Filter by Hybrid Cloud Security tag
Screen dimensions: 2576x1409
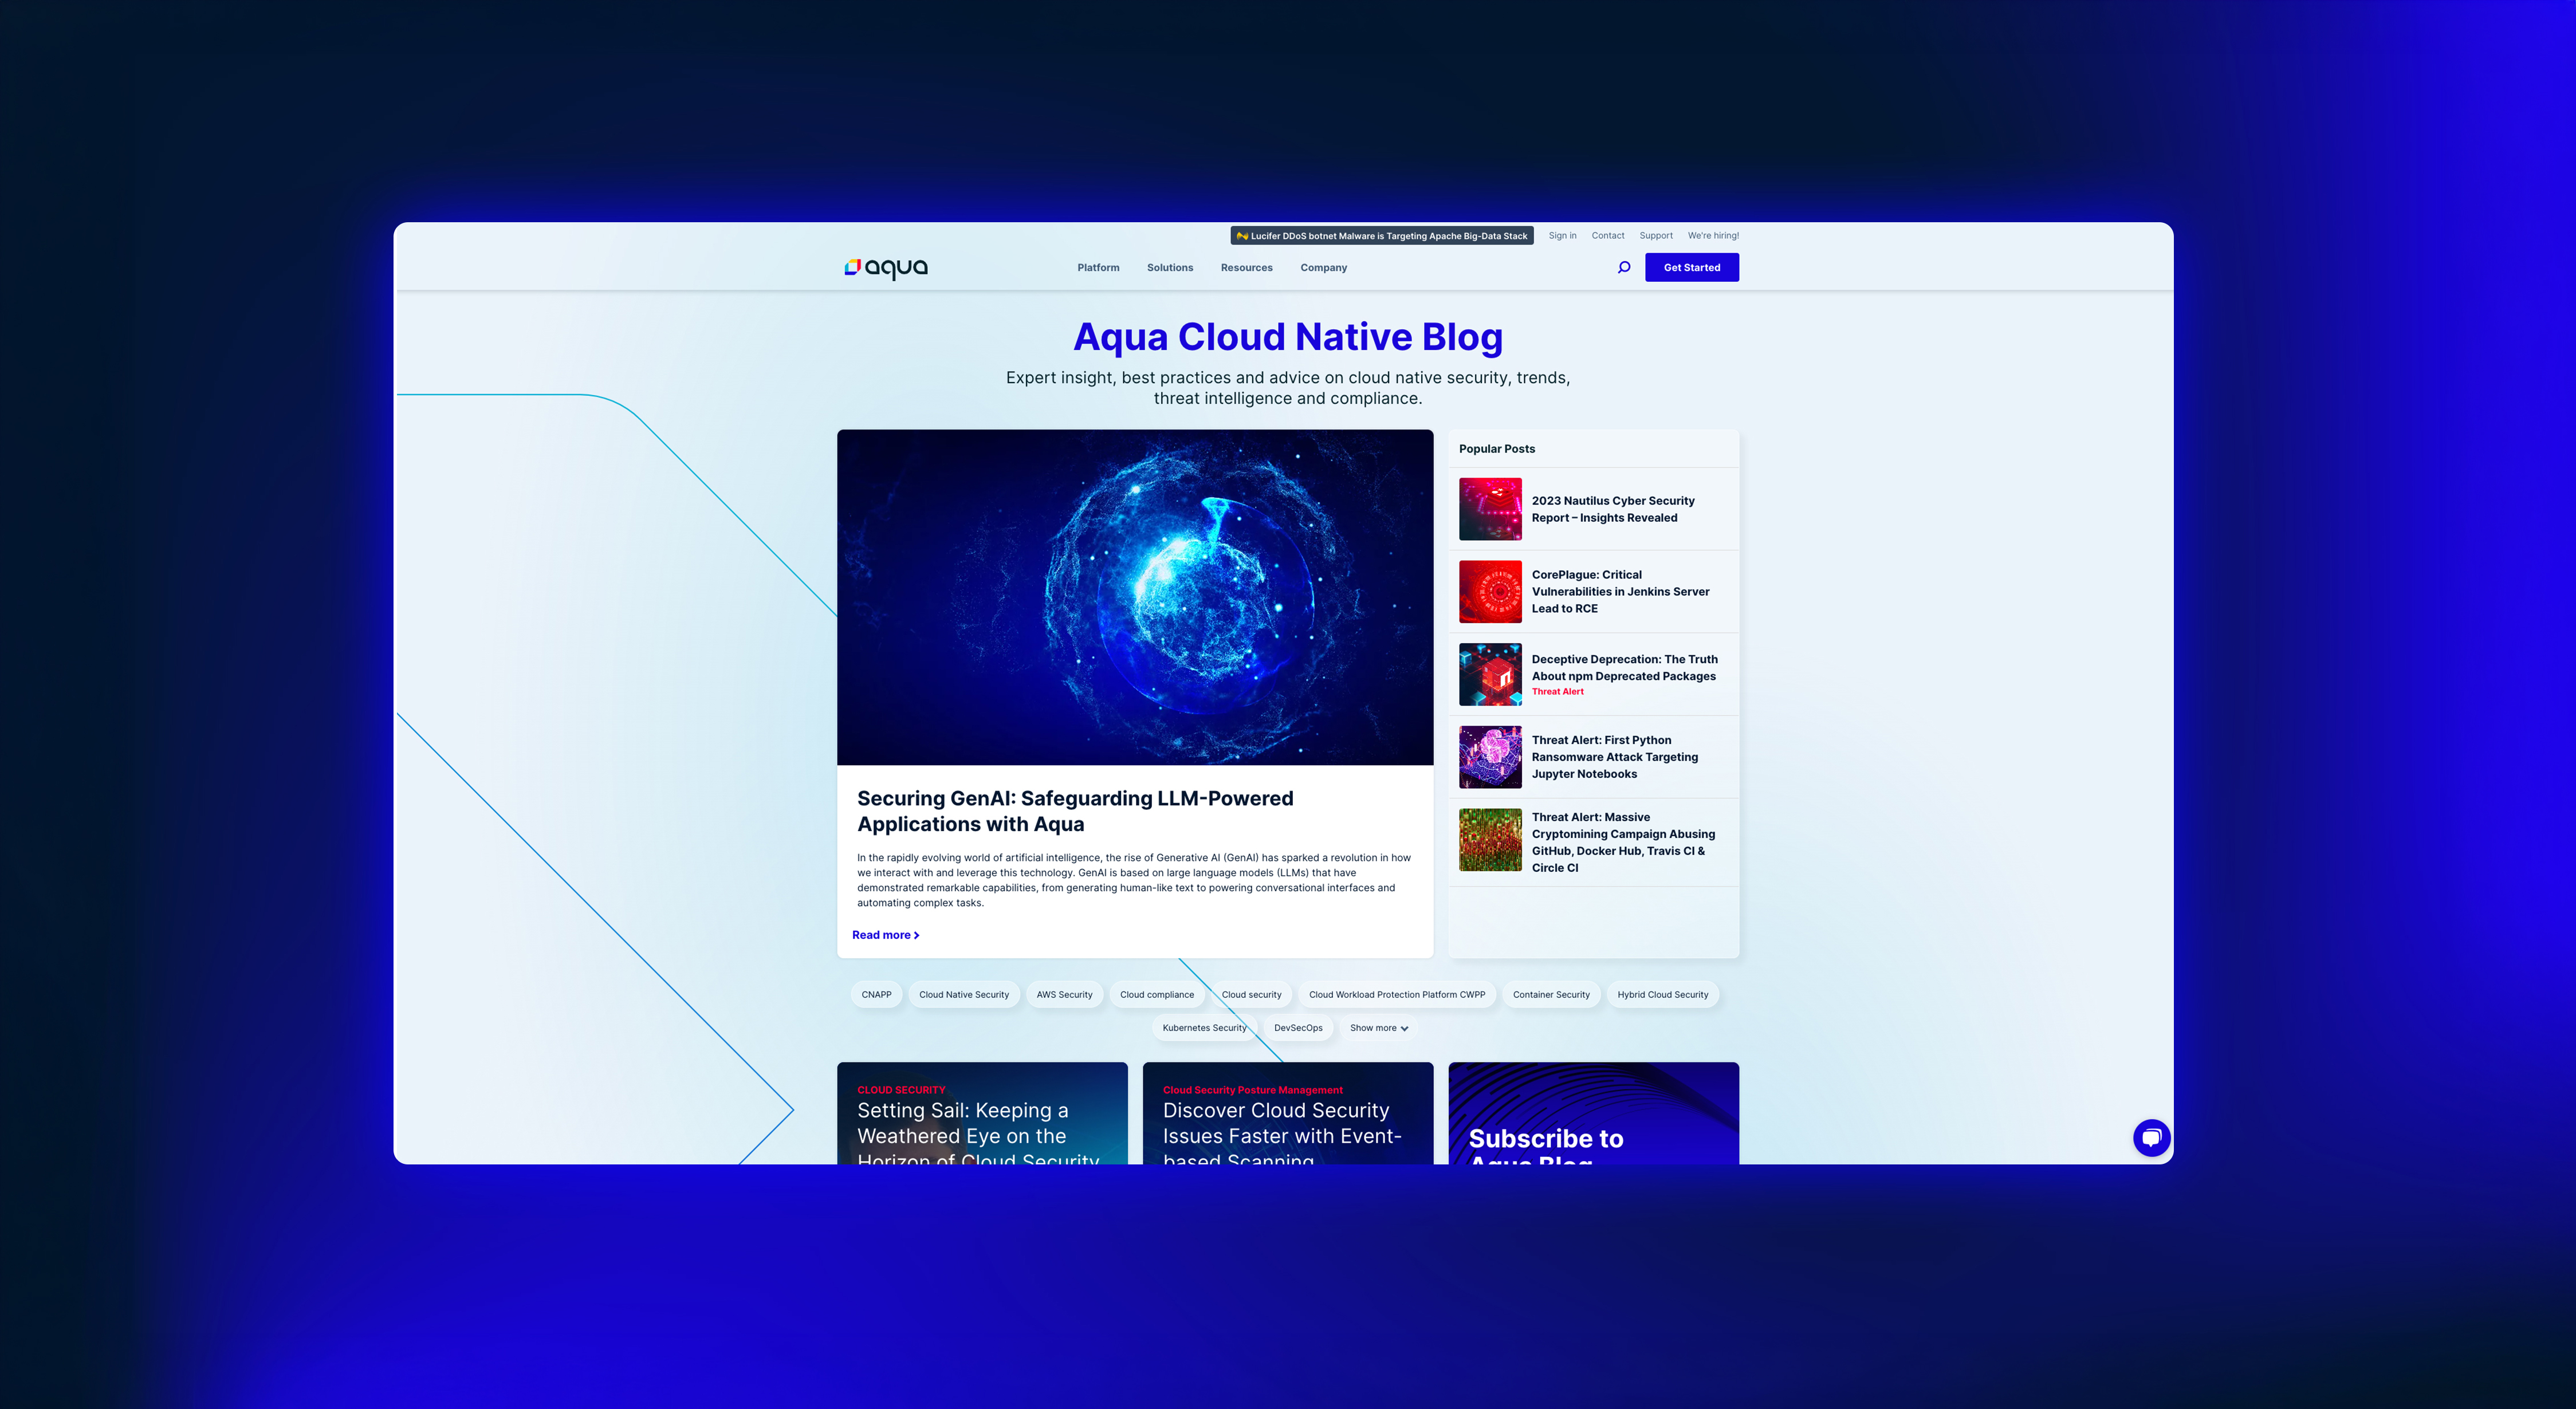[x=1662, y=995]
